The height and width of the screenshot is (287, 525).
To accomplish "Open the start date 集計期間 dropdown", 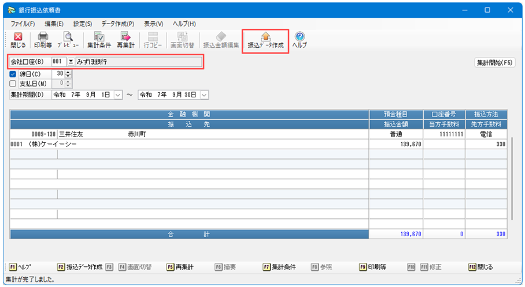I will coord(118,95).
